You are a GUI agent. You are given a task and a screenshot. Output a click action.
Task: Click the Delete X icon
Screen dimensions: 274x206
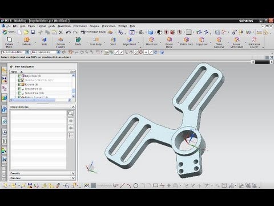(x=61, y=32)
